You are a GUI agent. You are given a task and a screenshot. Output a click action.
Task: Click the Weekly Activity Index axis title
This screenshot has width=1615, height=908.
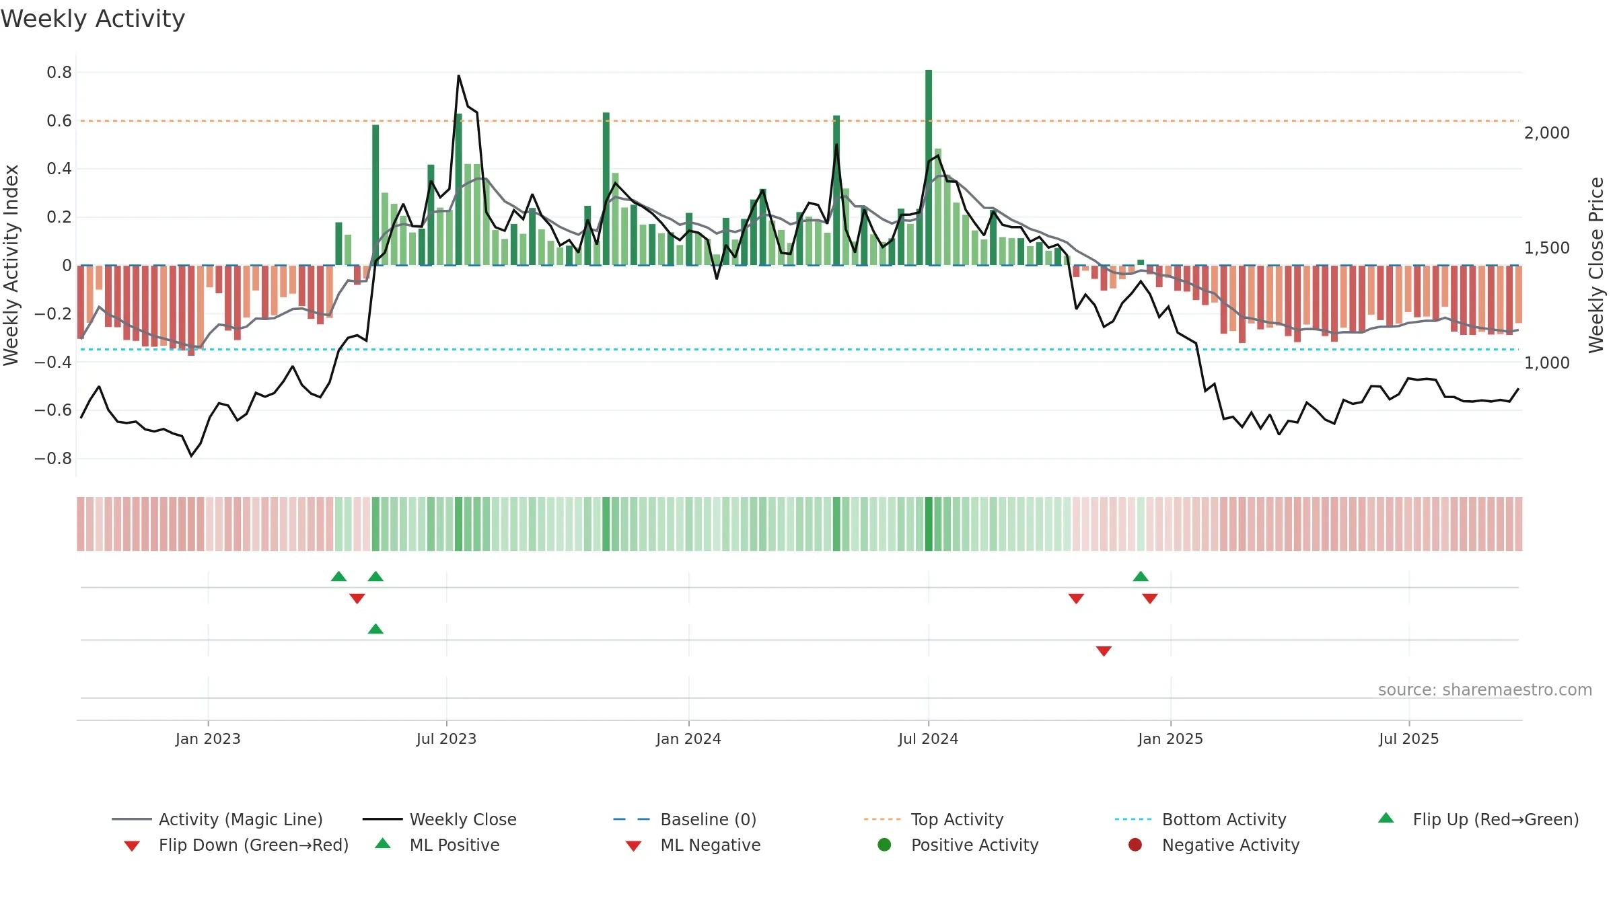(x=11, y=265)
